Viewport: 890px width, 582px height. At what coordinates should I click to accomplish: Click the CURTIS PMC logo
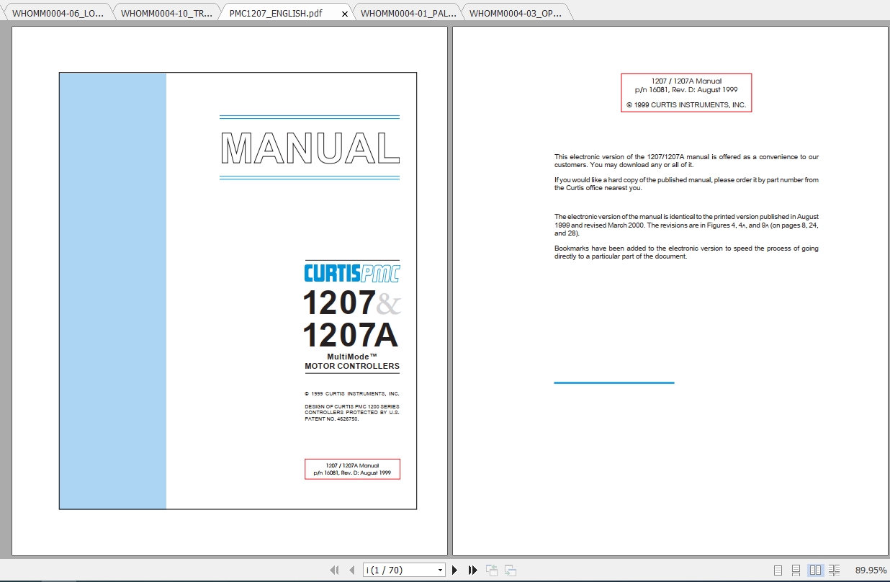(351, 273)
